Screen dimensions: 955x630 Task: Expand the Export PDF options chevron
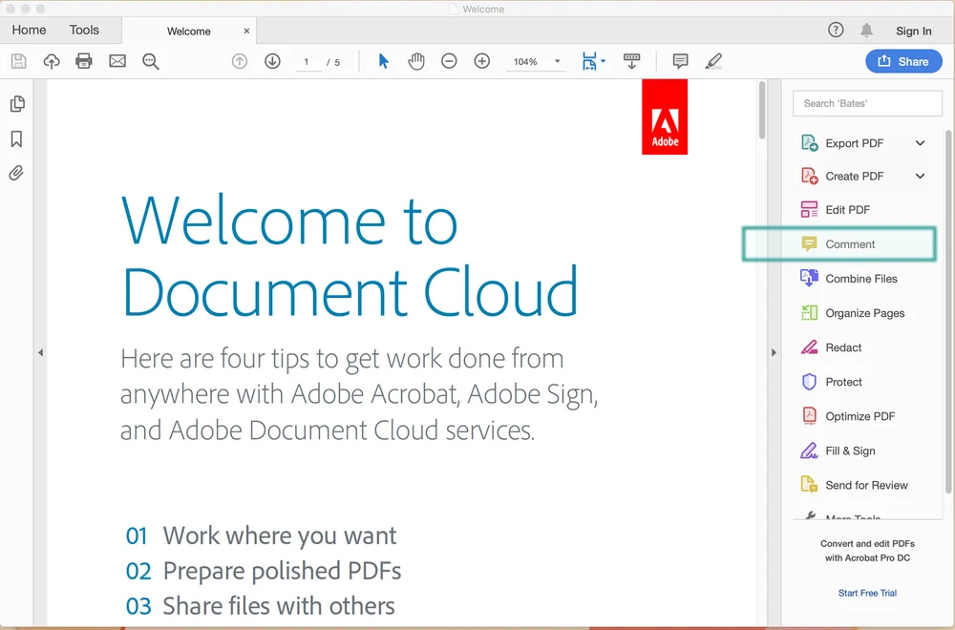click(920, 142)
